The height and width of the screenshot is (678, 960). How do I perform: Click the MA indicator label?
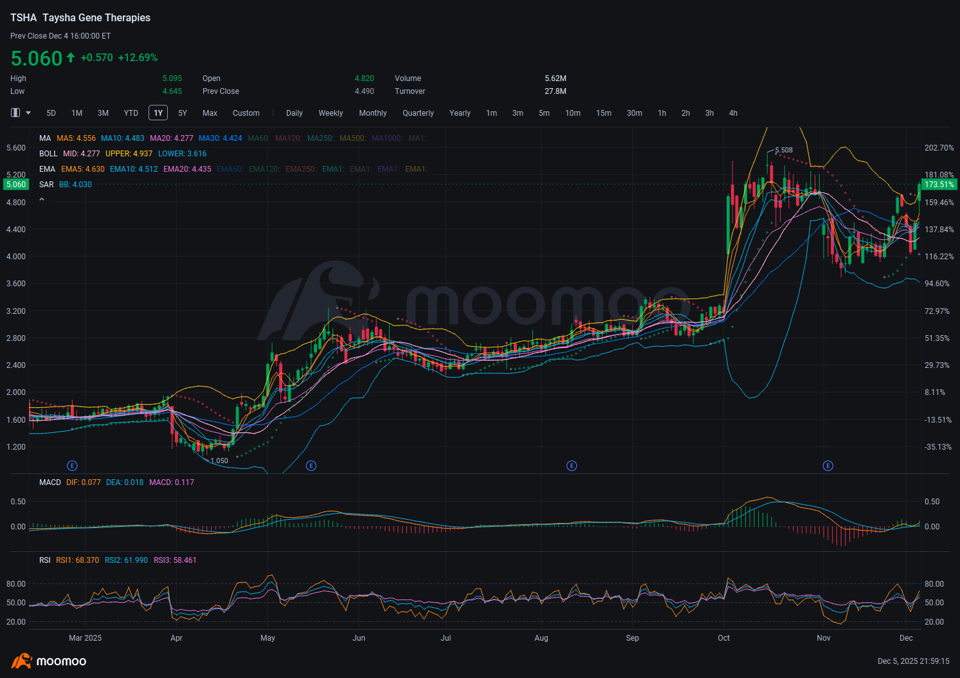[45, 138]
